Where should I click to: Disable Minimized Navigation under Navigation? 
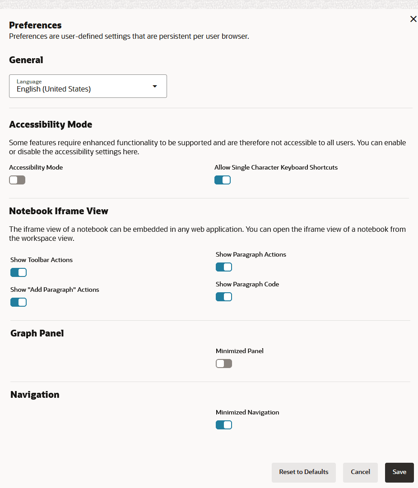pyautogui.click(x=224, y=425)
